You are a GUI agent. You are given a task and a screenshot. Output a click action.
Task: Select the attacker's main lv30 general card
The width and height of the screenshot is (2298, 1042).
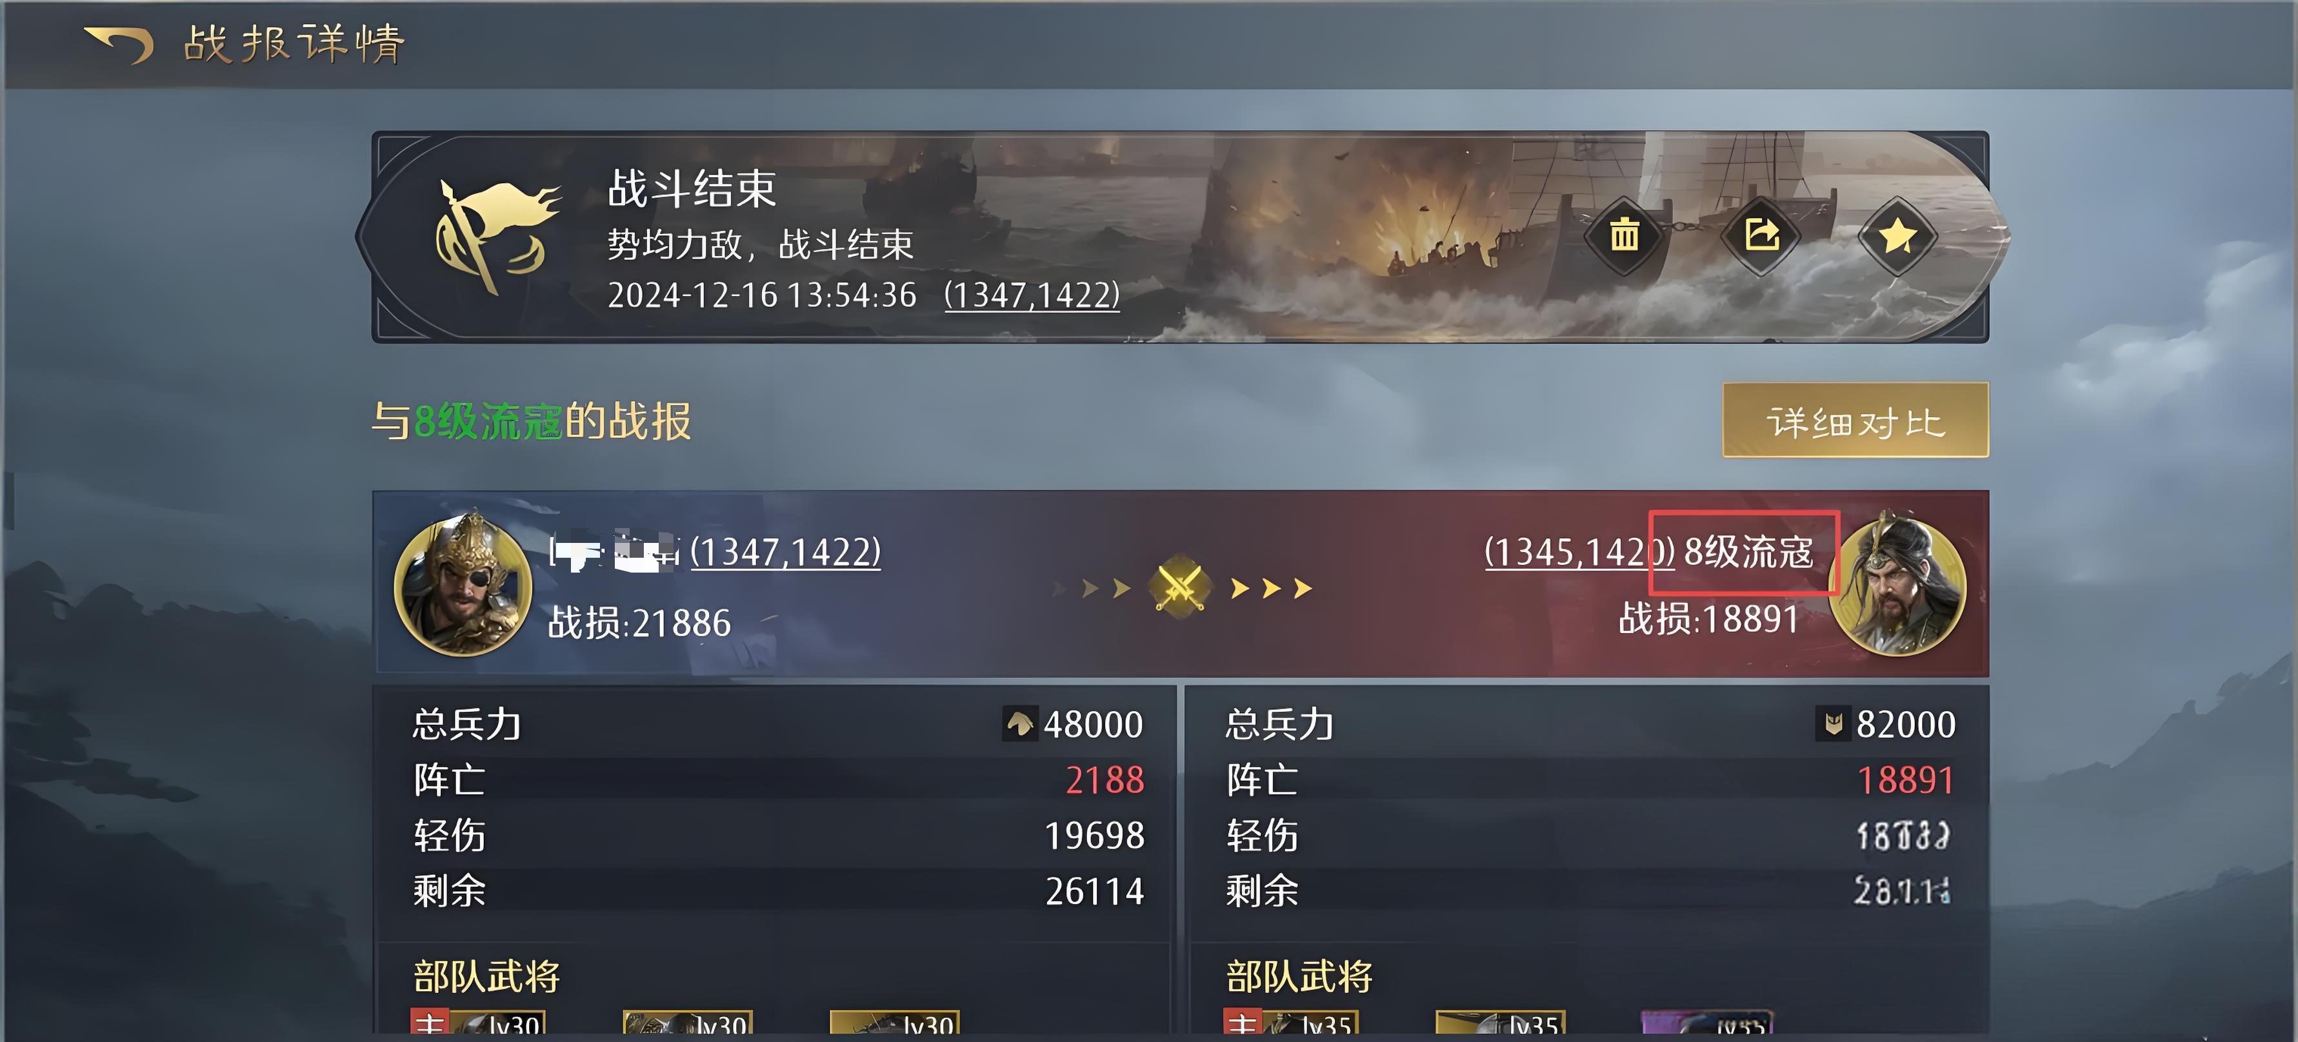[477, 1024]
